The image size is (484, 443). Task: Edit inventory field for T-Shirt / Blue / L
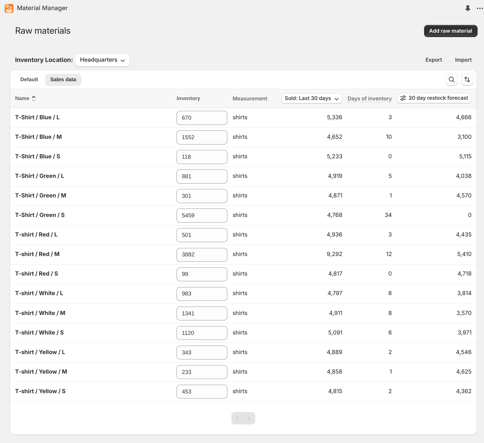tap(202, 118)
